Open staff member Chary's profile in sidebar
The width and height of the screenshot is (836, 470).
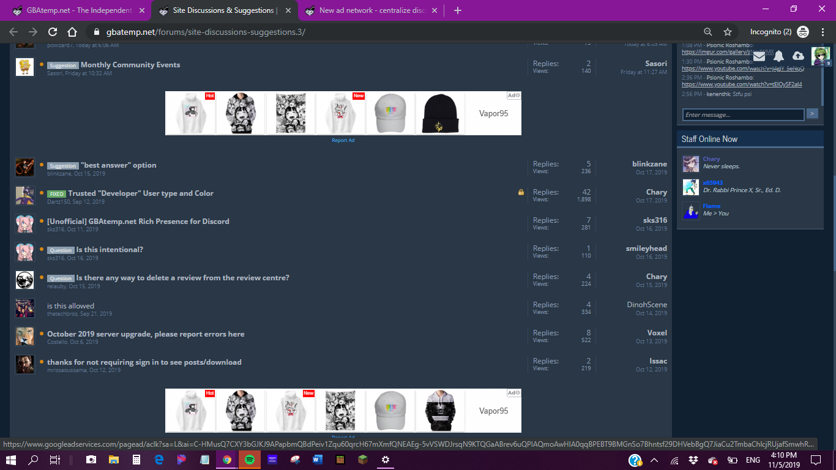point(711,159)
